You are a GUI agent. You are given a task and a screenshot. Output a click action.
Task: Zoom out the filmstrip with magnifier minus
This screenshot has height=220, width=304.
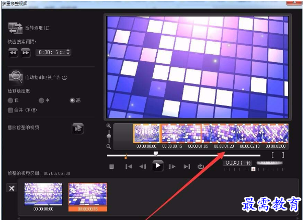point(109,146)
